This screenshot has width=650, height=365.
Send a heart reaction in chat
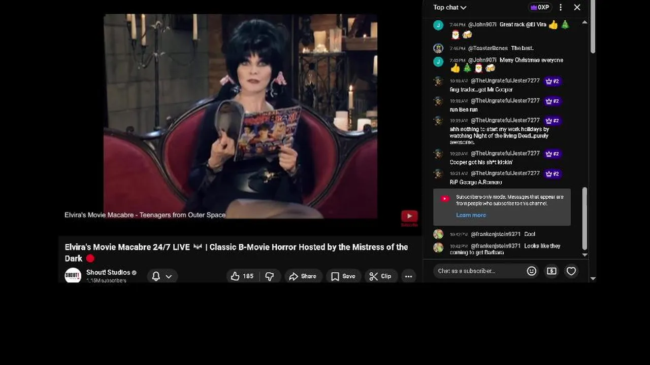pos(571,271)
